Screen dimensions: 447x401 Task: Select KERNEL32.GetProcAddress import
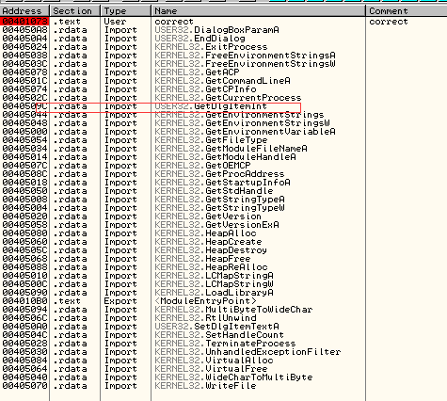click(219, 174)
